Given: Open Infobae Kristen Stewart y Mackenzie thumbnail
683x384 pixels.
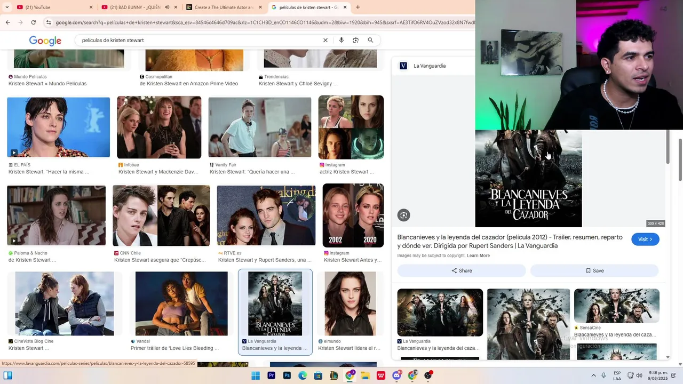Looking at the screenshot, I should 159,127.
